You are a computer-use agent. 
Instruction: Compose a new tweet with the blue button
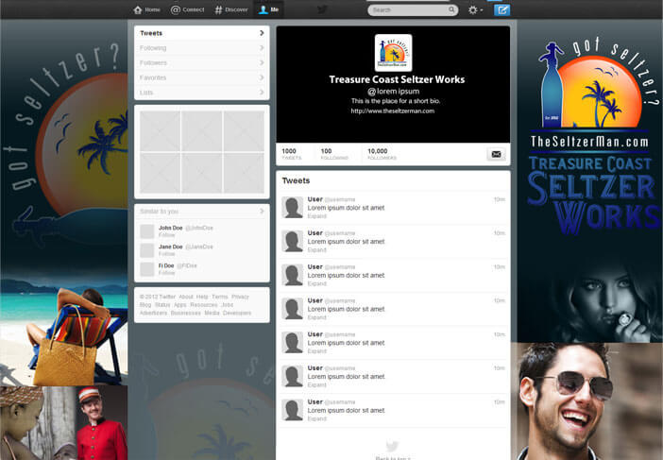pyautogui.click(x=501, y=9)
